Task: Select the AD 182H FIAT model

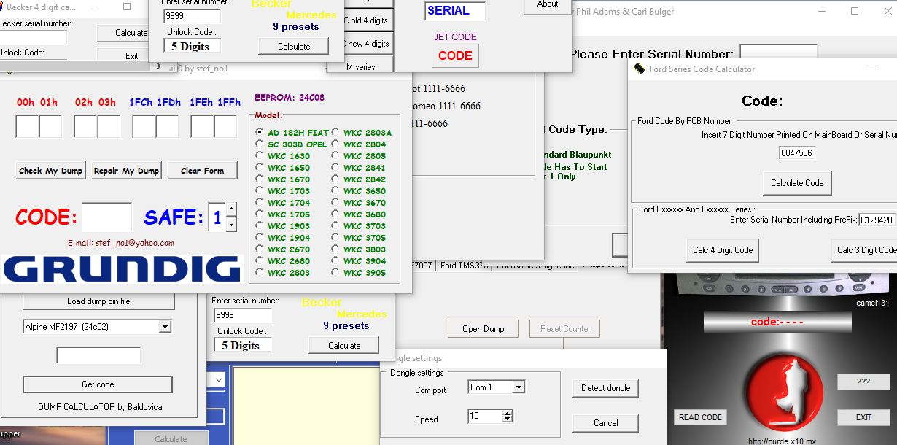Action: pos(260,133)
